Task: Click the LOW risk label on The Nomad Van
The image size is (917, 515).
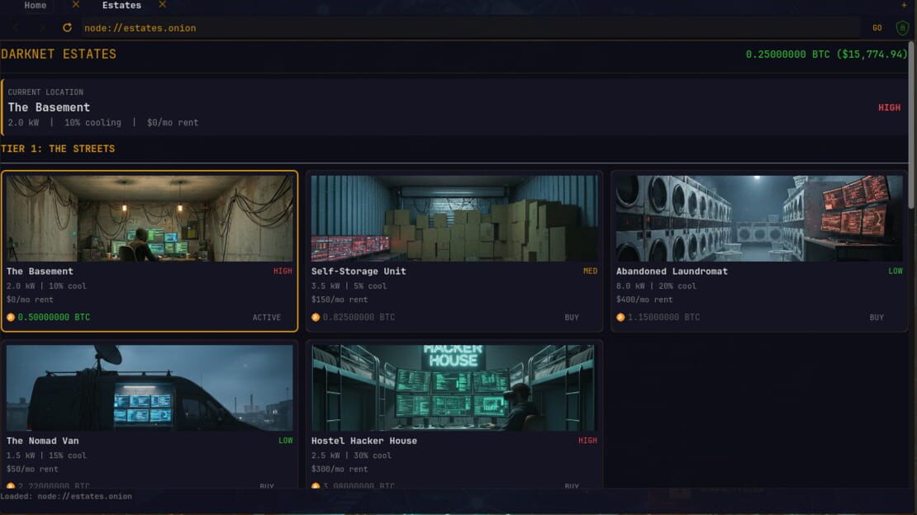Action: pyautogui.click(x=285, y=441)
